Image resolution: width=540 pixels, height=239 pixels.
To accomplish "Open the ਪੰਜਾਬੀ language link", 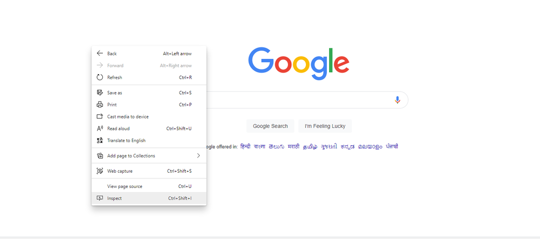I will point(392,146).
